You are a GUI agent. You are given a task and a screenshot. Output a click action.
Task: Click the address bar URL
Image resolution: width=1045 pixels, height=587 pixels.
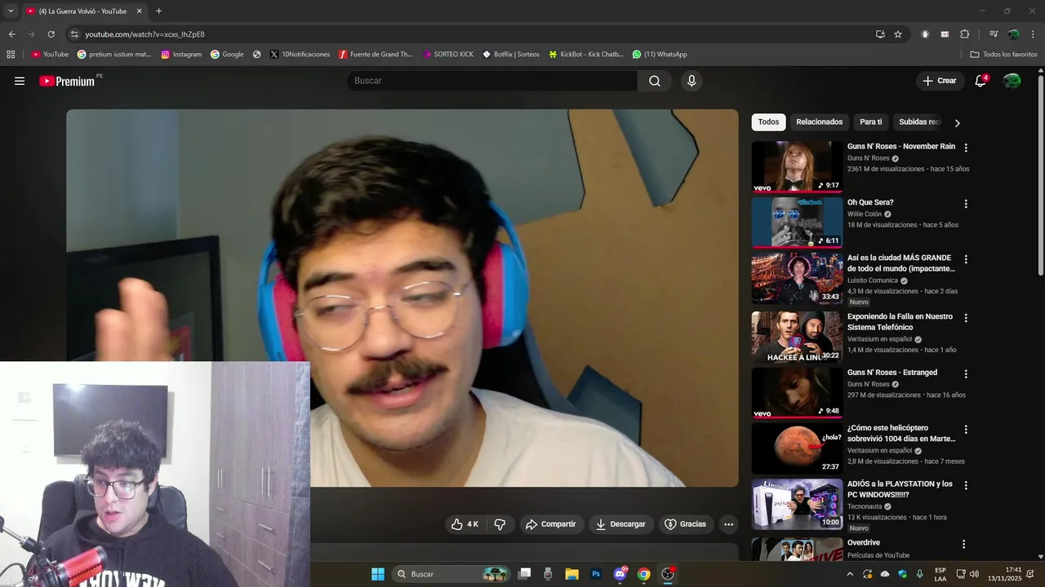click(145, 34)
